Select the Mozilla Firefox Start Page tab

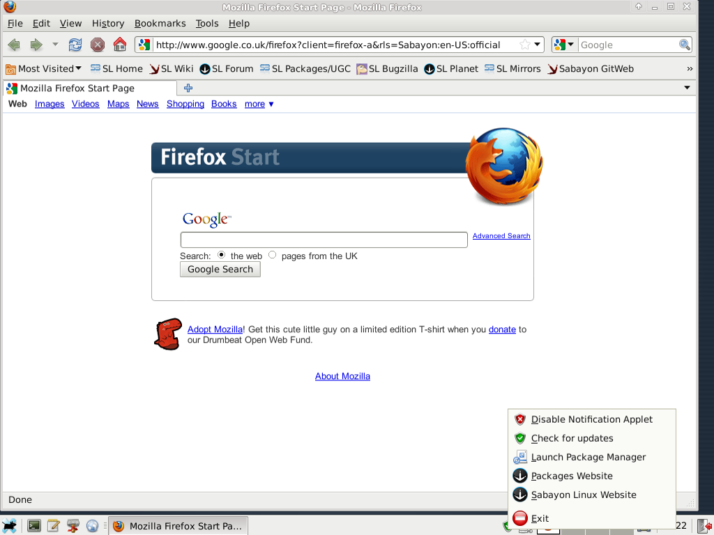(x=90, y=88)
